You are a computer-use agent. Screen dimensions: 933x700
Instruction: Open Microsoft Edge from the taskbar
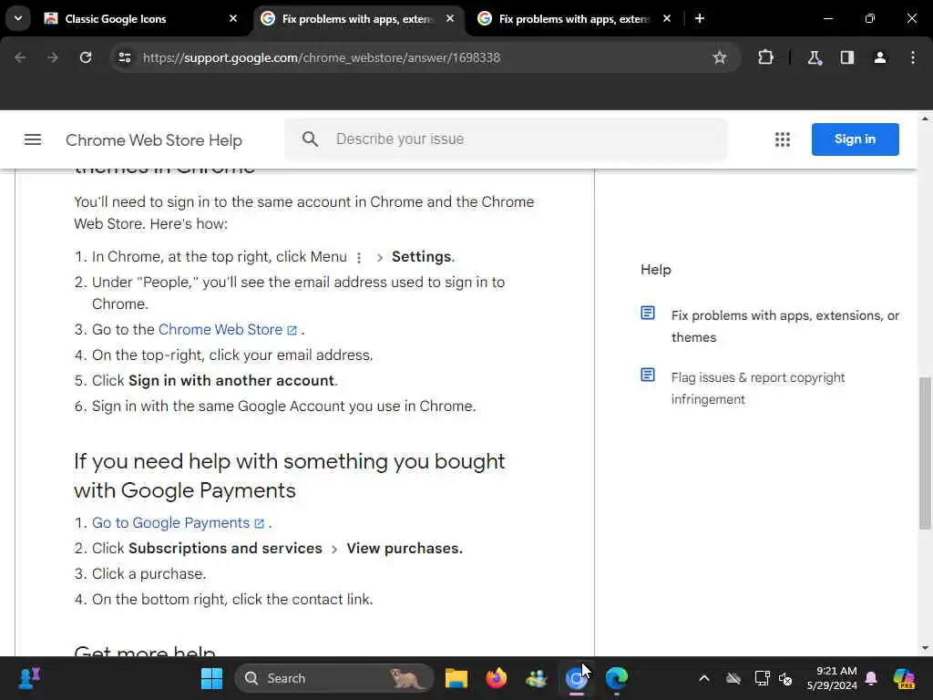617,678
